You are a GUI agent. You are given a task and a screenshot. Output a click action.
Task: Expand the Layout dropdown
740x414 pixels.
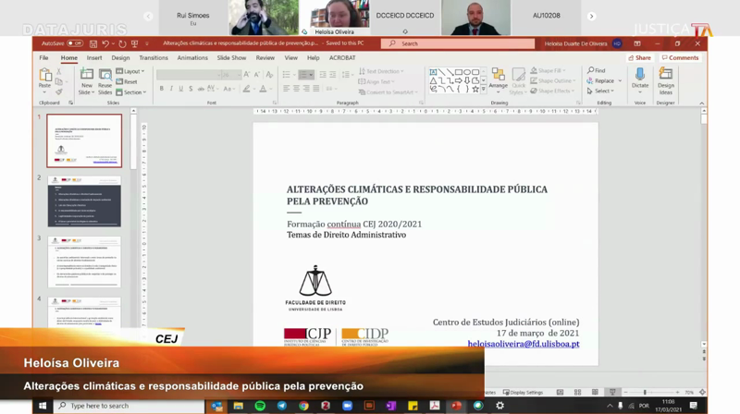[133, 71]
